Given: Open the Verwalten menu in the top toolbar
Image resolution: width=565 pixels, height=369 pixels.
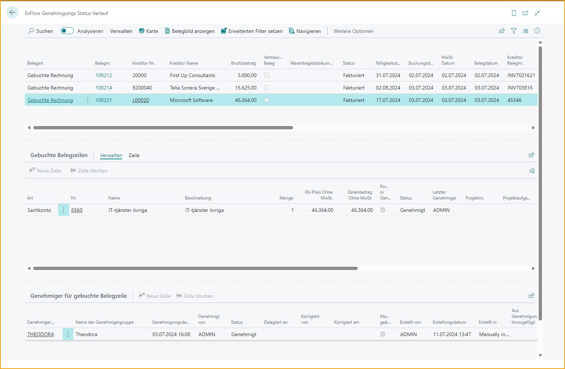Looking at the screenshot, I should [x=121, y=31].
